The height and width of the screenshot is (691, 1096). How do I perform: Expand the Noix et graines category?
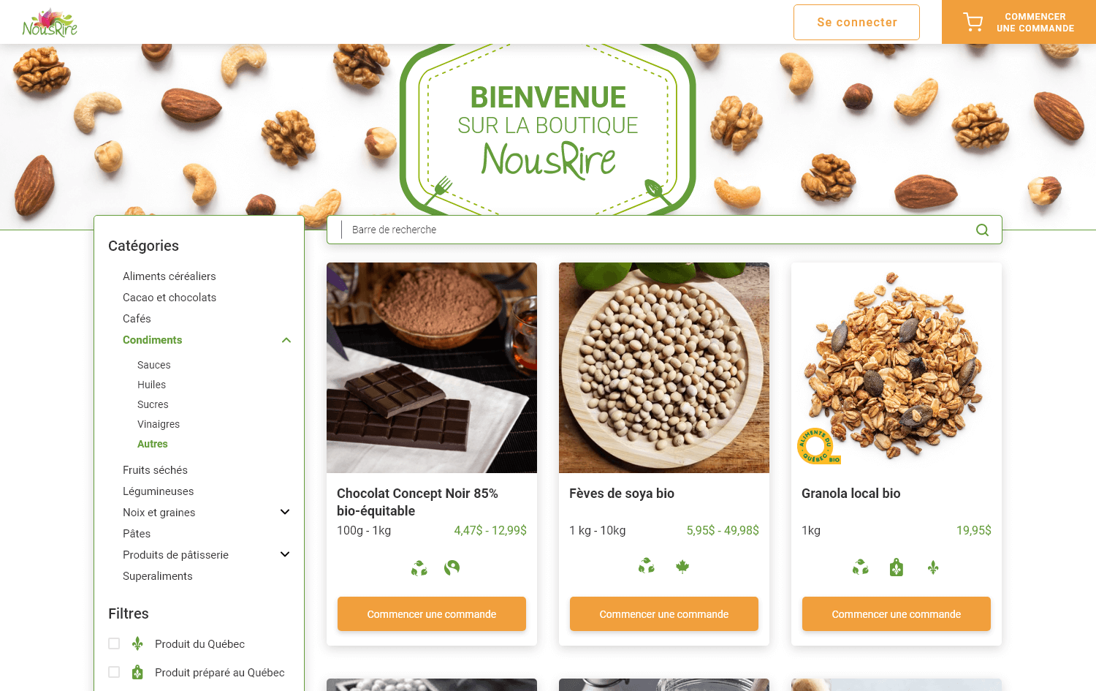point(285,512)
